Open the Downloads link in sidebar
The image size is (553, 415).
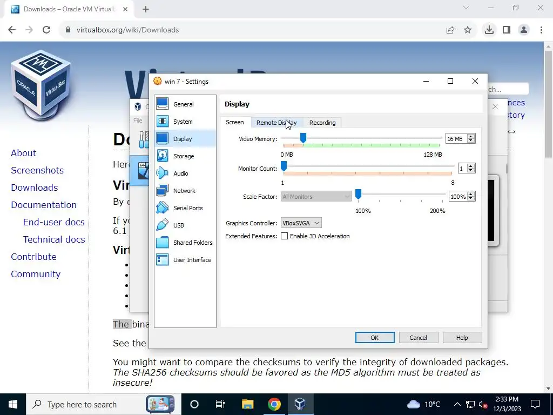coord(34,188)
